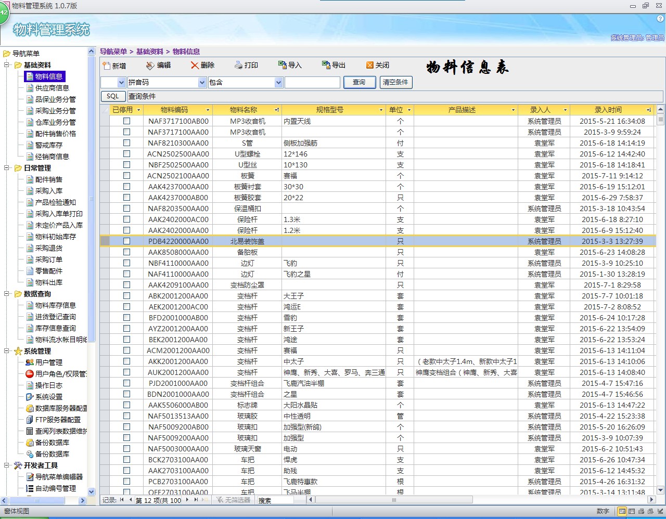The image size is (666, 519).
Task: Select 备份数据库 with folder icon
Action: [x=48, y=443]
